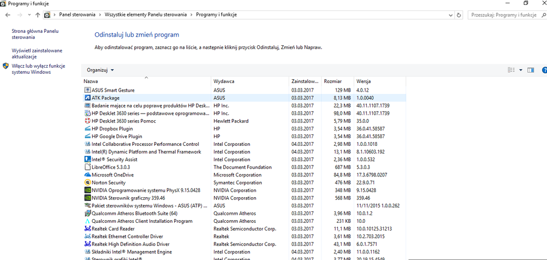Expand the view options dropdown arrow
The height and width of the screenshot is (260, 547).
(521, 70)
